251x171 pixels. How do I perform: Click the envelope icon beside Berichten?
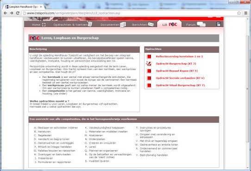151,24
